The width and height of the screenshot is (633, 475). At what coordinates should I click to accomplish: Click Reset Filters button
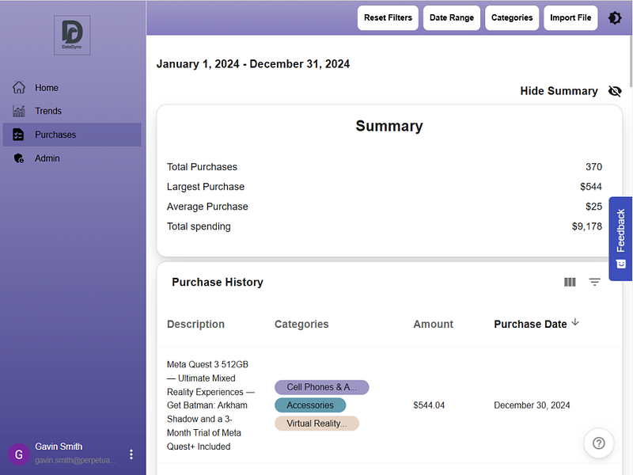pyautogui.click(x=388, y=17)
